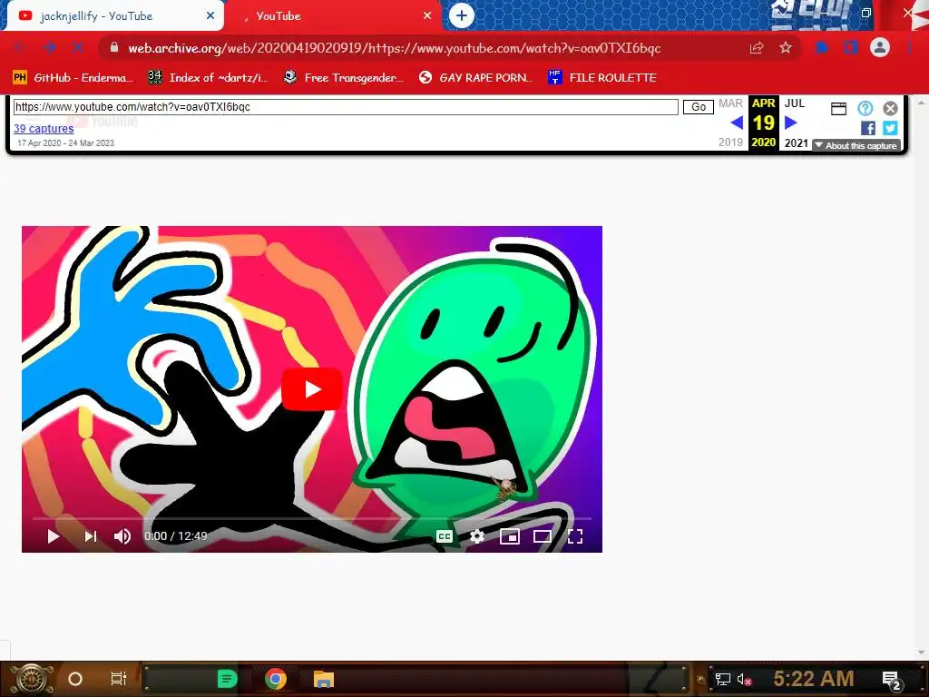Open Chrome from the taskbar

click(276, 679)
